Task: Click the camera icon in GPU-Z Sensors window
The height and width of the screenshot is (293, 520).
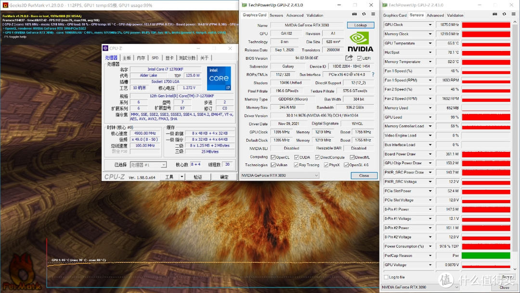Action: 494,13
